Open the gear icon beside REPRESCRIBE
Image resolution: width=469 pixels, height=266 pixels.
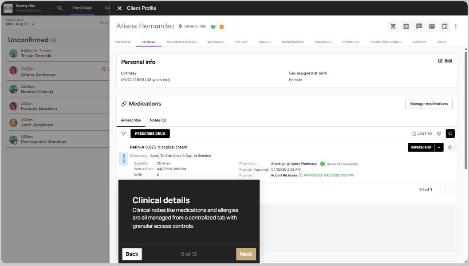click(450, 147)
